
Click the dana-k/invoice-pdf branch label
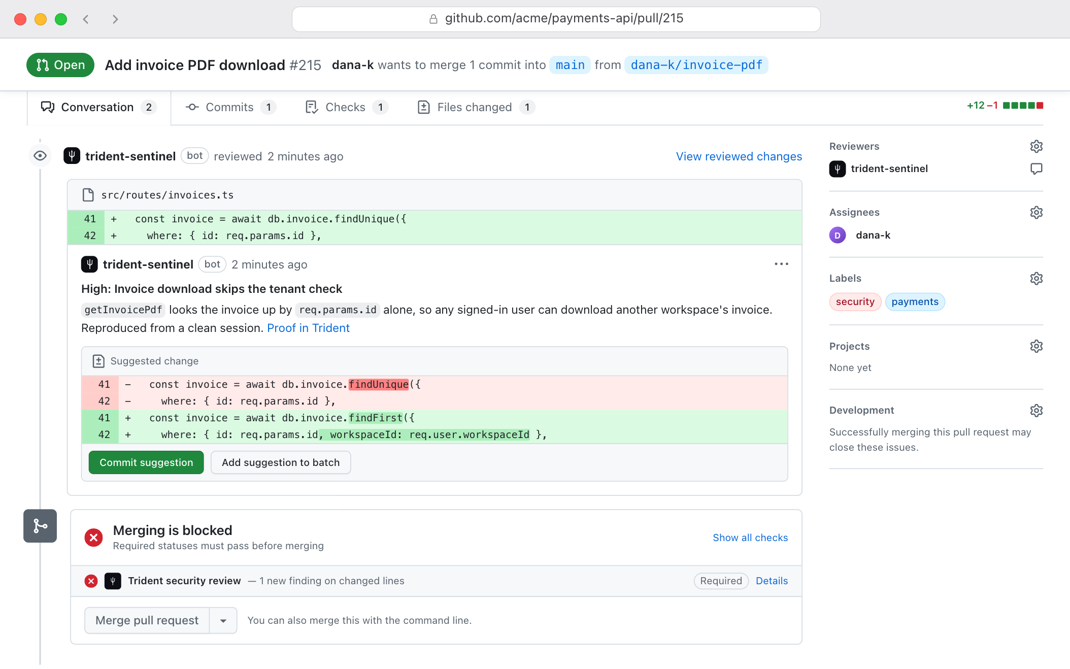click(x=696, y=65)
